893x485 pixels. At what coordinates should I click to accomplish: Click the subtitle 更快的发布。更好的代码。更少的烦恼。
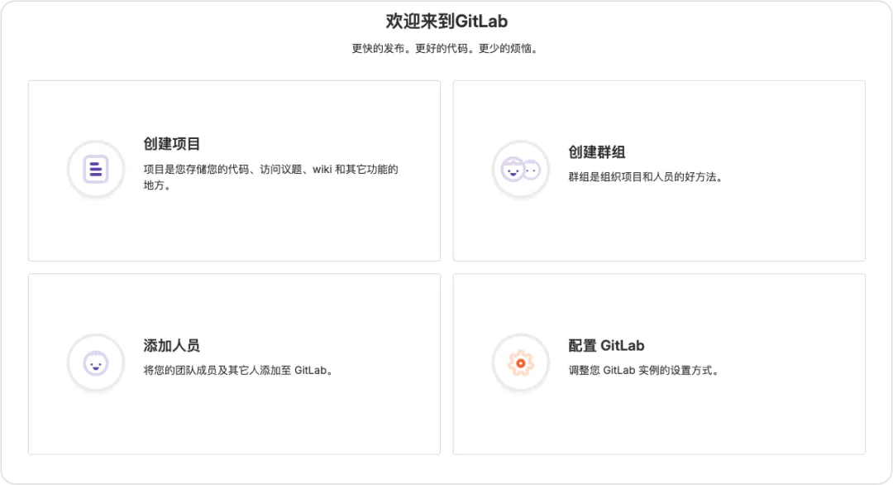[x=446, y=49]
